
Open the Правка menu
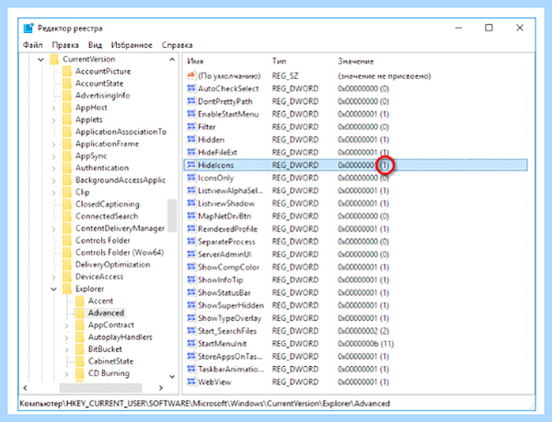(65, 45)
